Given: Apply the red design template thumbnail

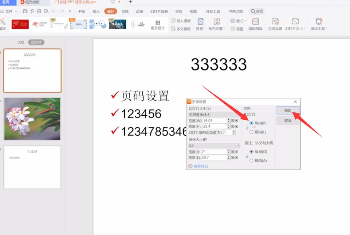Looking at the screenshot, I should tap(20, 24).
